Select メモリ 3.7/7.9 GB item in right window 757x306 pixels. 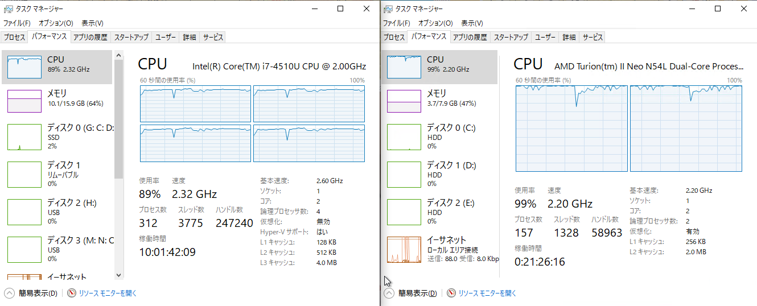tap(439, 100)
